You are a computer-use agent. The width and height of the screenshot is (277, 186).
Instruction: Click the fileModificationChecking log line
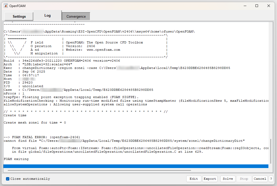click(136, 101)
